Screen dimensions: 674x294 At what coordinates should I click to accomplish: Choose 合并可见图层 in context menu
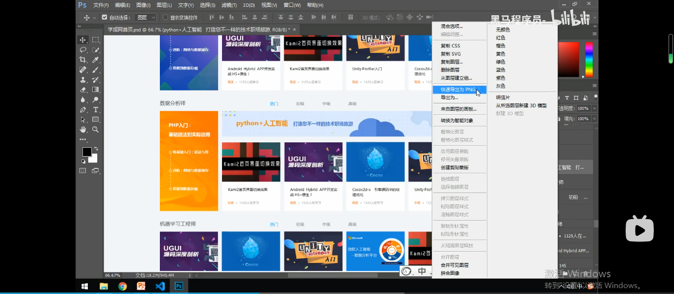(459, 265)
